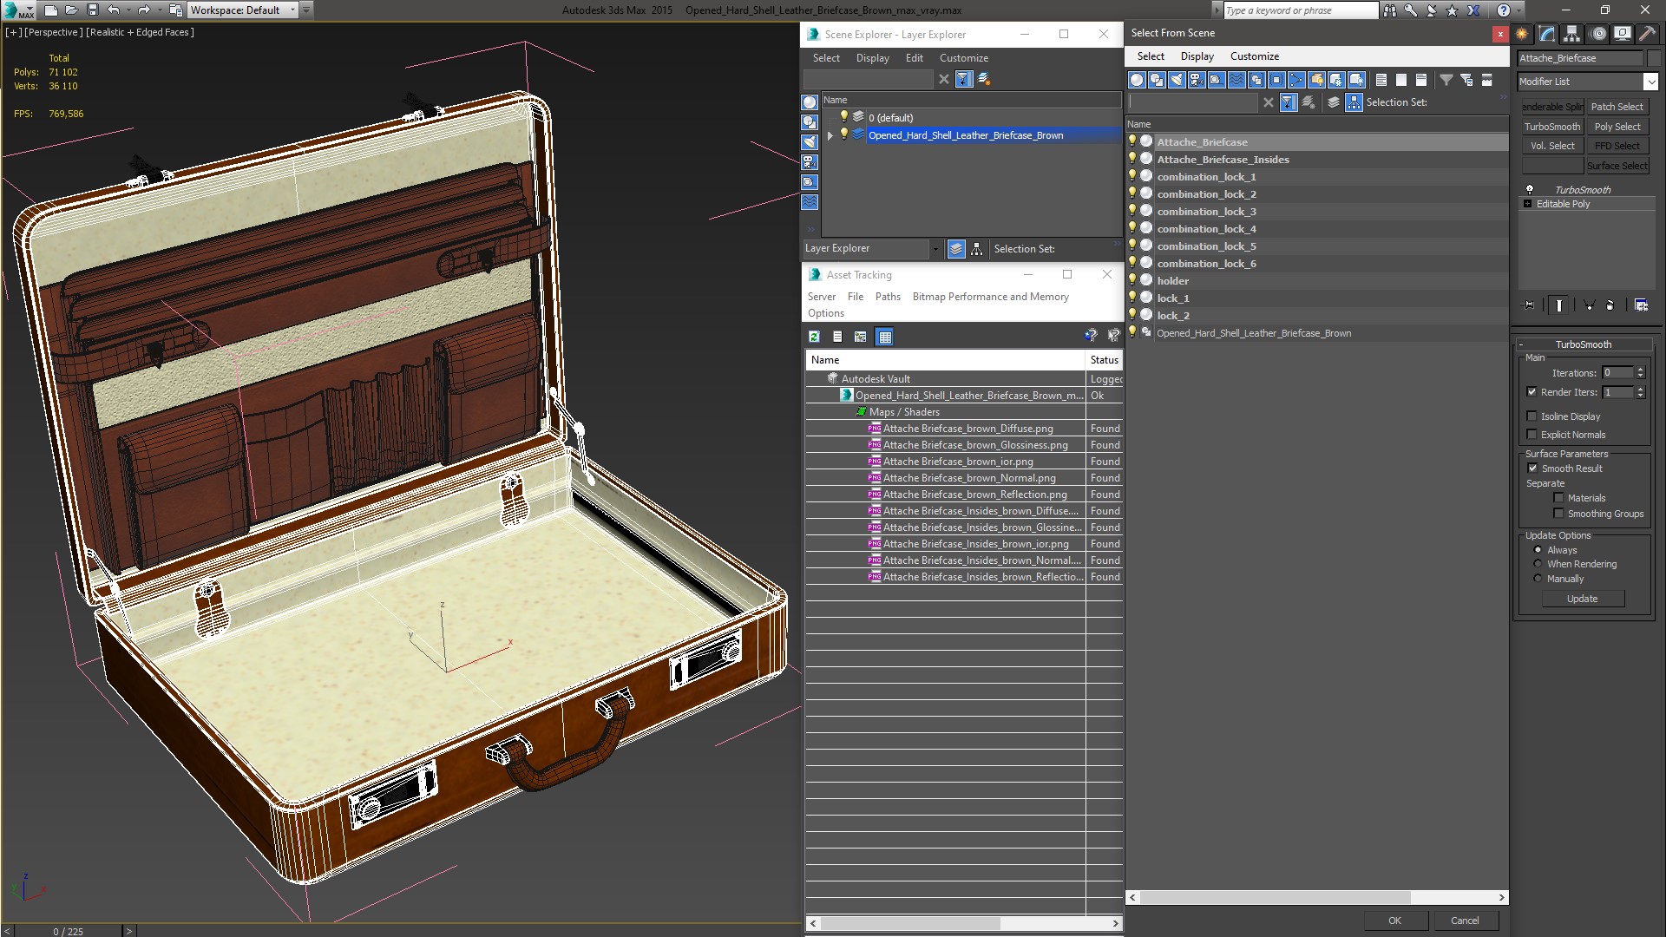The height and width of the screenshot is (937, 1666).
Task: Collapse the TurboSmooth rollout header
Action: click(x=1583, y=344)
